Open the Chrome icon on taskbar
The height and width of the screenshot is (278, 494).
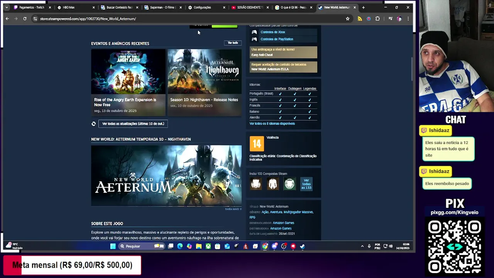click(x=265, y=246)
